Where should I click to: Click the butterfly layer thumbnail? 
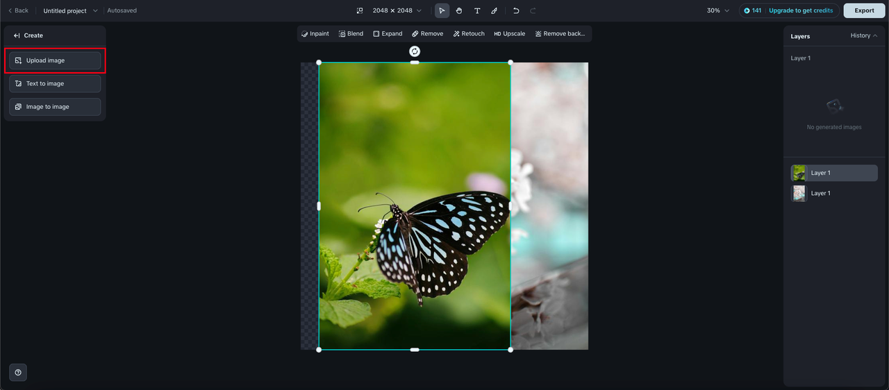click(799, 173)
